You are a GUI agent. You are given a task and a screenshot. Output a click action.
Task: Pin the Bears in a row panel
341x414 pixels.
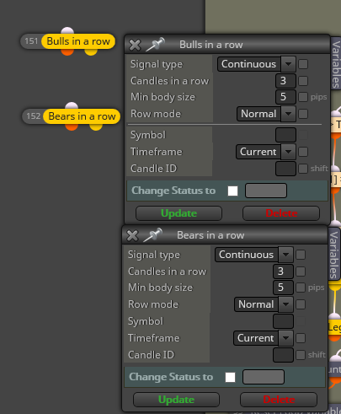(153, 235)
